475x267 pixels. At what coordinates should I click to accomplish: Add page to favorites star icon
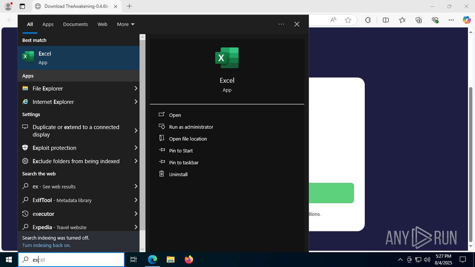348,20
